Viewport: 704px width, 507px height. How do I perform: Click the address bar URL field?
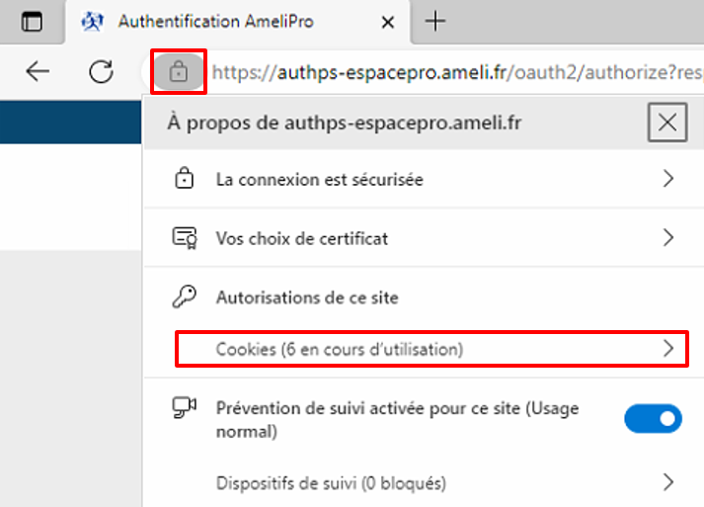pyautogui.click(x=457, y=72)
